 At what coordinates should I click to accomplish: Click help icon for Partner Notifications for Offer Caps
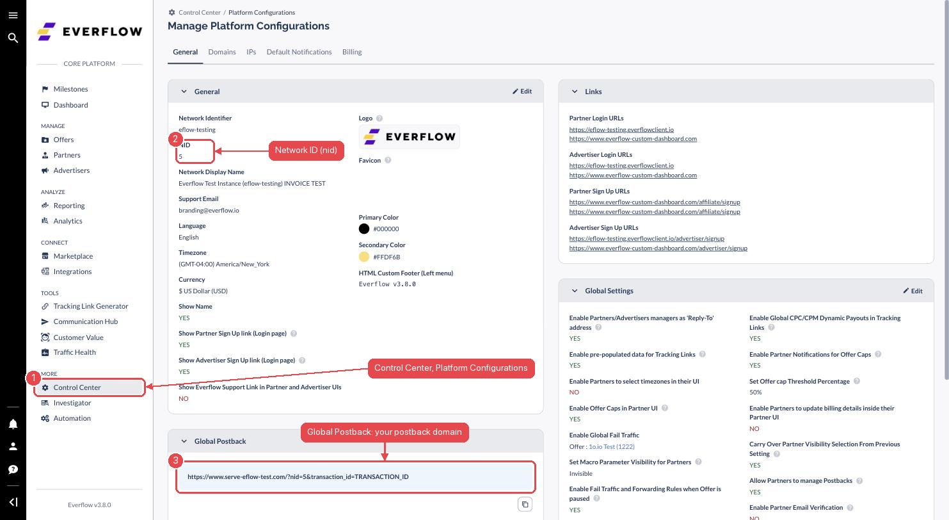[878, 354]
